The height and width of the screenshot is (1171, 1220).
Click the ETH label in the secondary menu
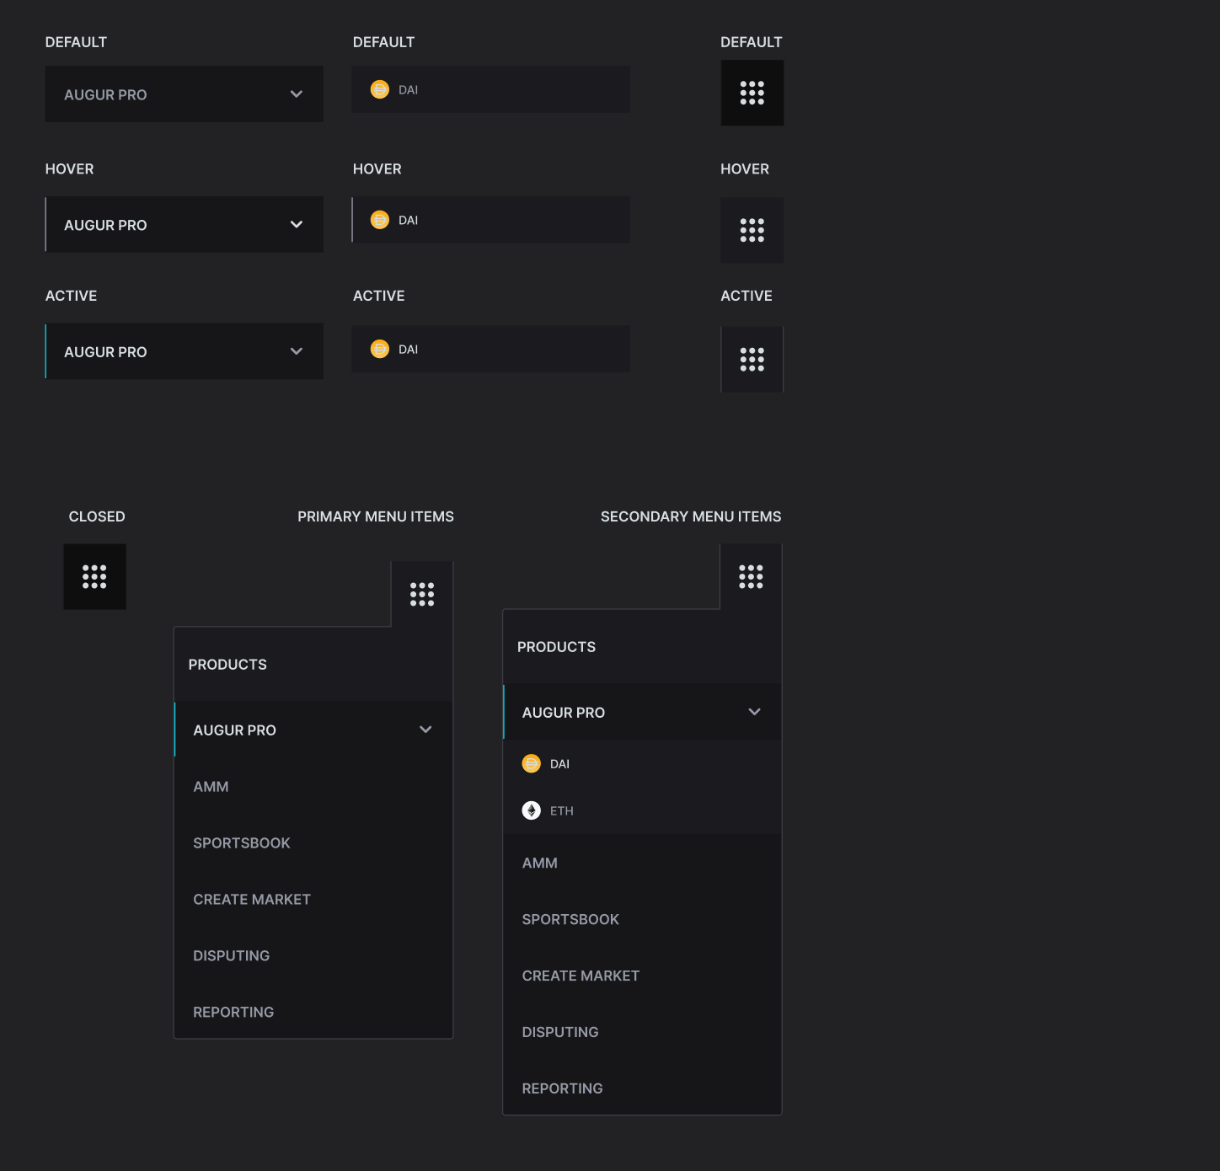click(x=562, y=811)
